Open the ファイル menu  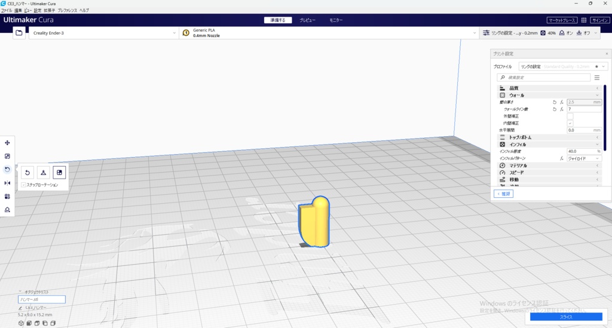point(7,11)
